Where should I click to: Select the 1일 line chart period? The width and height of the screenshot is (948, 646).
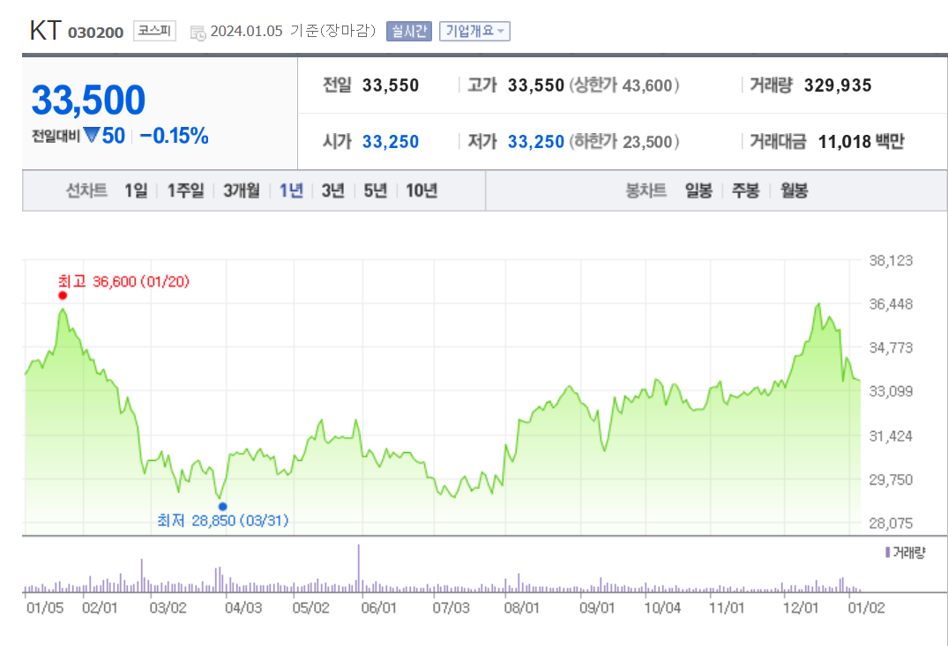click(136, 191)
